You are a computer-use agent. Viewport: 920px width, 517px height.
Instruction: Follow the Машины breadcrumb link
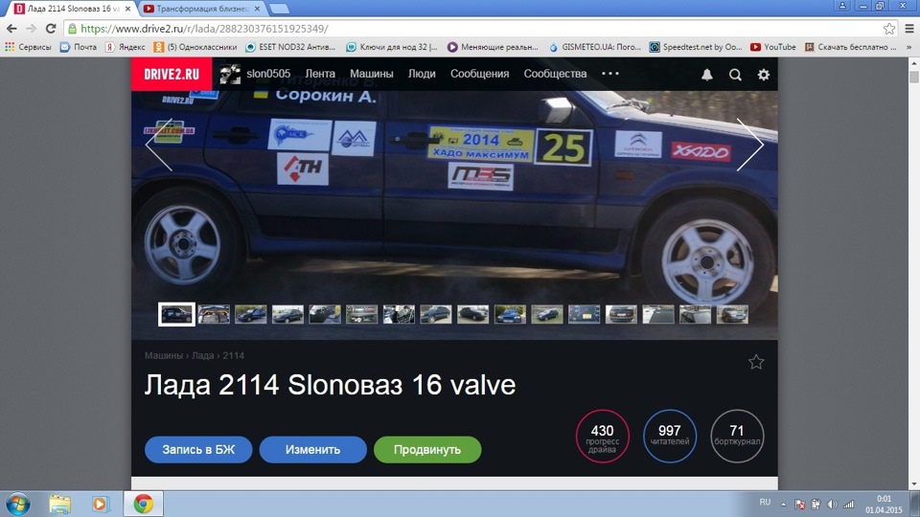coord(164,356)
